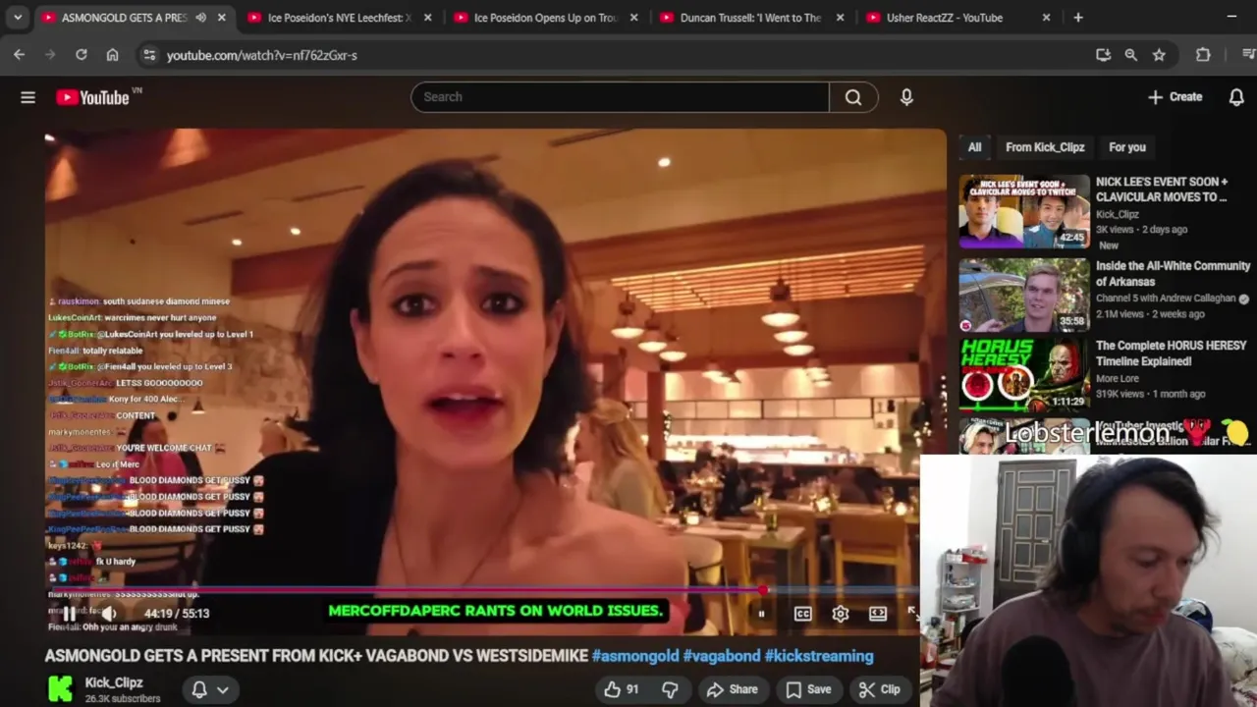1257x707 pixels.
Task: Toggle autoplay switch in player controls
Action: [762, 614]
